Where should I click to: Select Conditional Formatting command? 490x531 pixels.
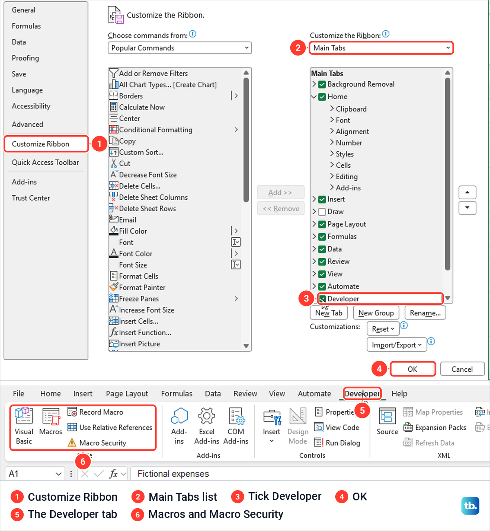pos(175,130)
